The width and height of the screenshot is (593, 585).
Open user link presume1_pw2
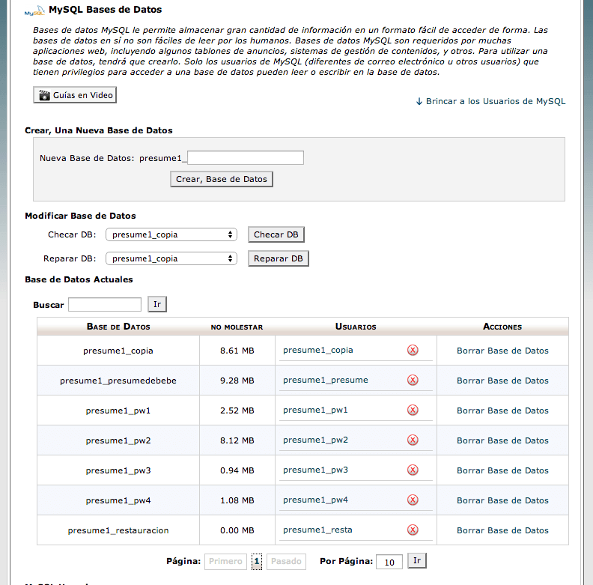[315, 440]
